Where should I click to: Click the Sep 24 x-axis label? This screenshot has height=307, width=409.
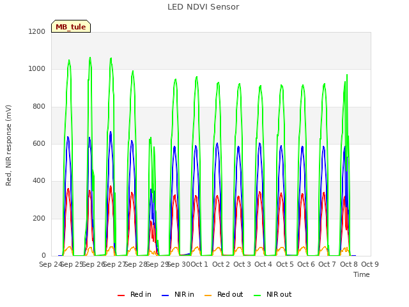[50, 264]
